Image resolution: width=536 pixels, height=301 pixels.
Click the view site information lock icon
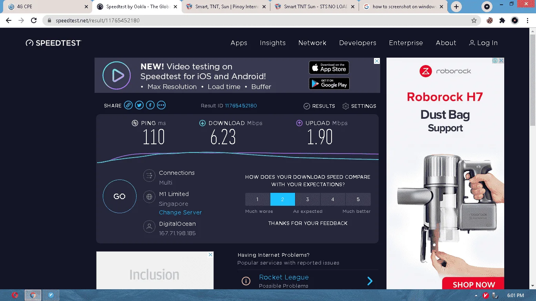(49, 20)
